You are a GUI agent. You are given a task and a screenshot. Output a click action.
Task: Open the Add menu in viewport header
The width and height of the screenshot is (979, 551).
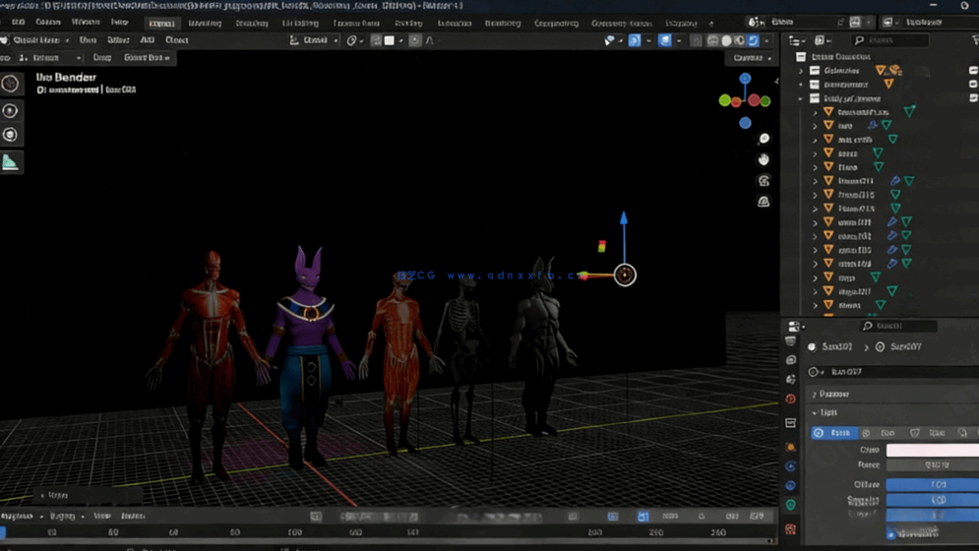point(147,40)
